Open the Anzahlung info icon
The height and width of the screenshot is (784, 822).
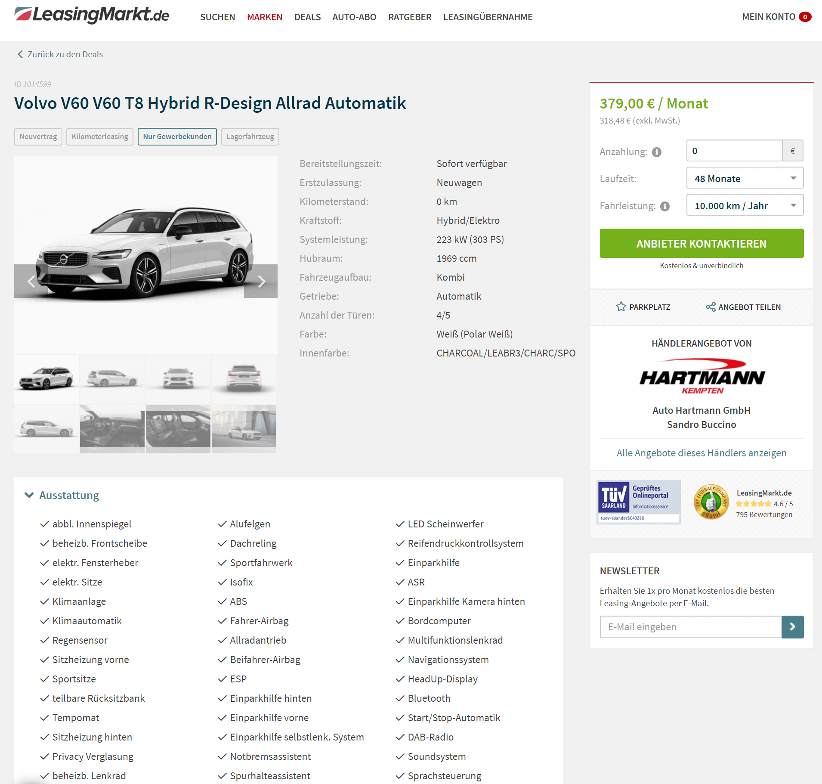[x=657, y=152]
